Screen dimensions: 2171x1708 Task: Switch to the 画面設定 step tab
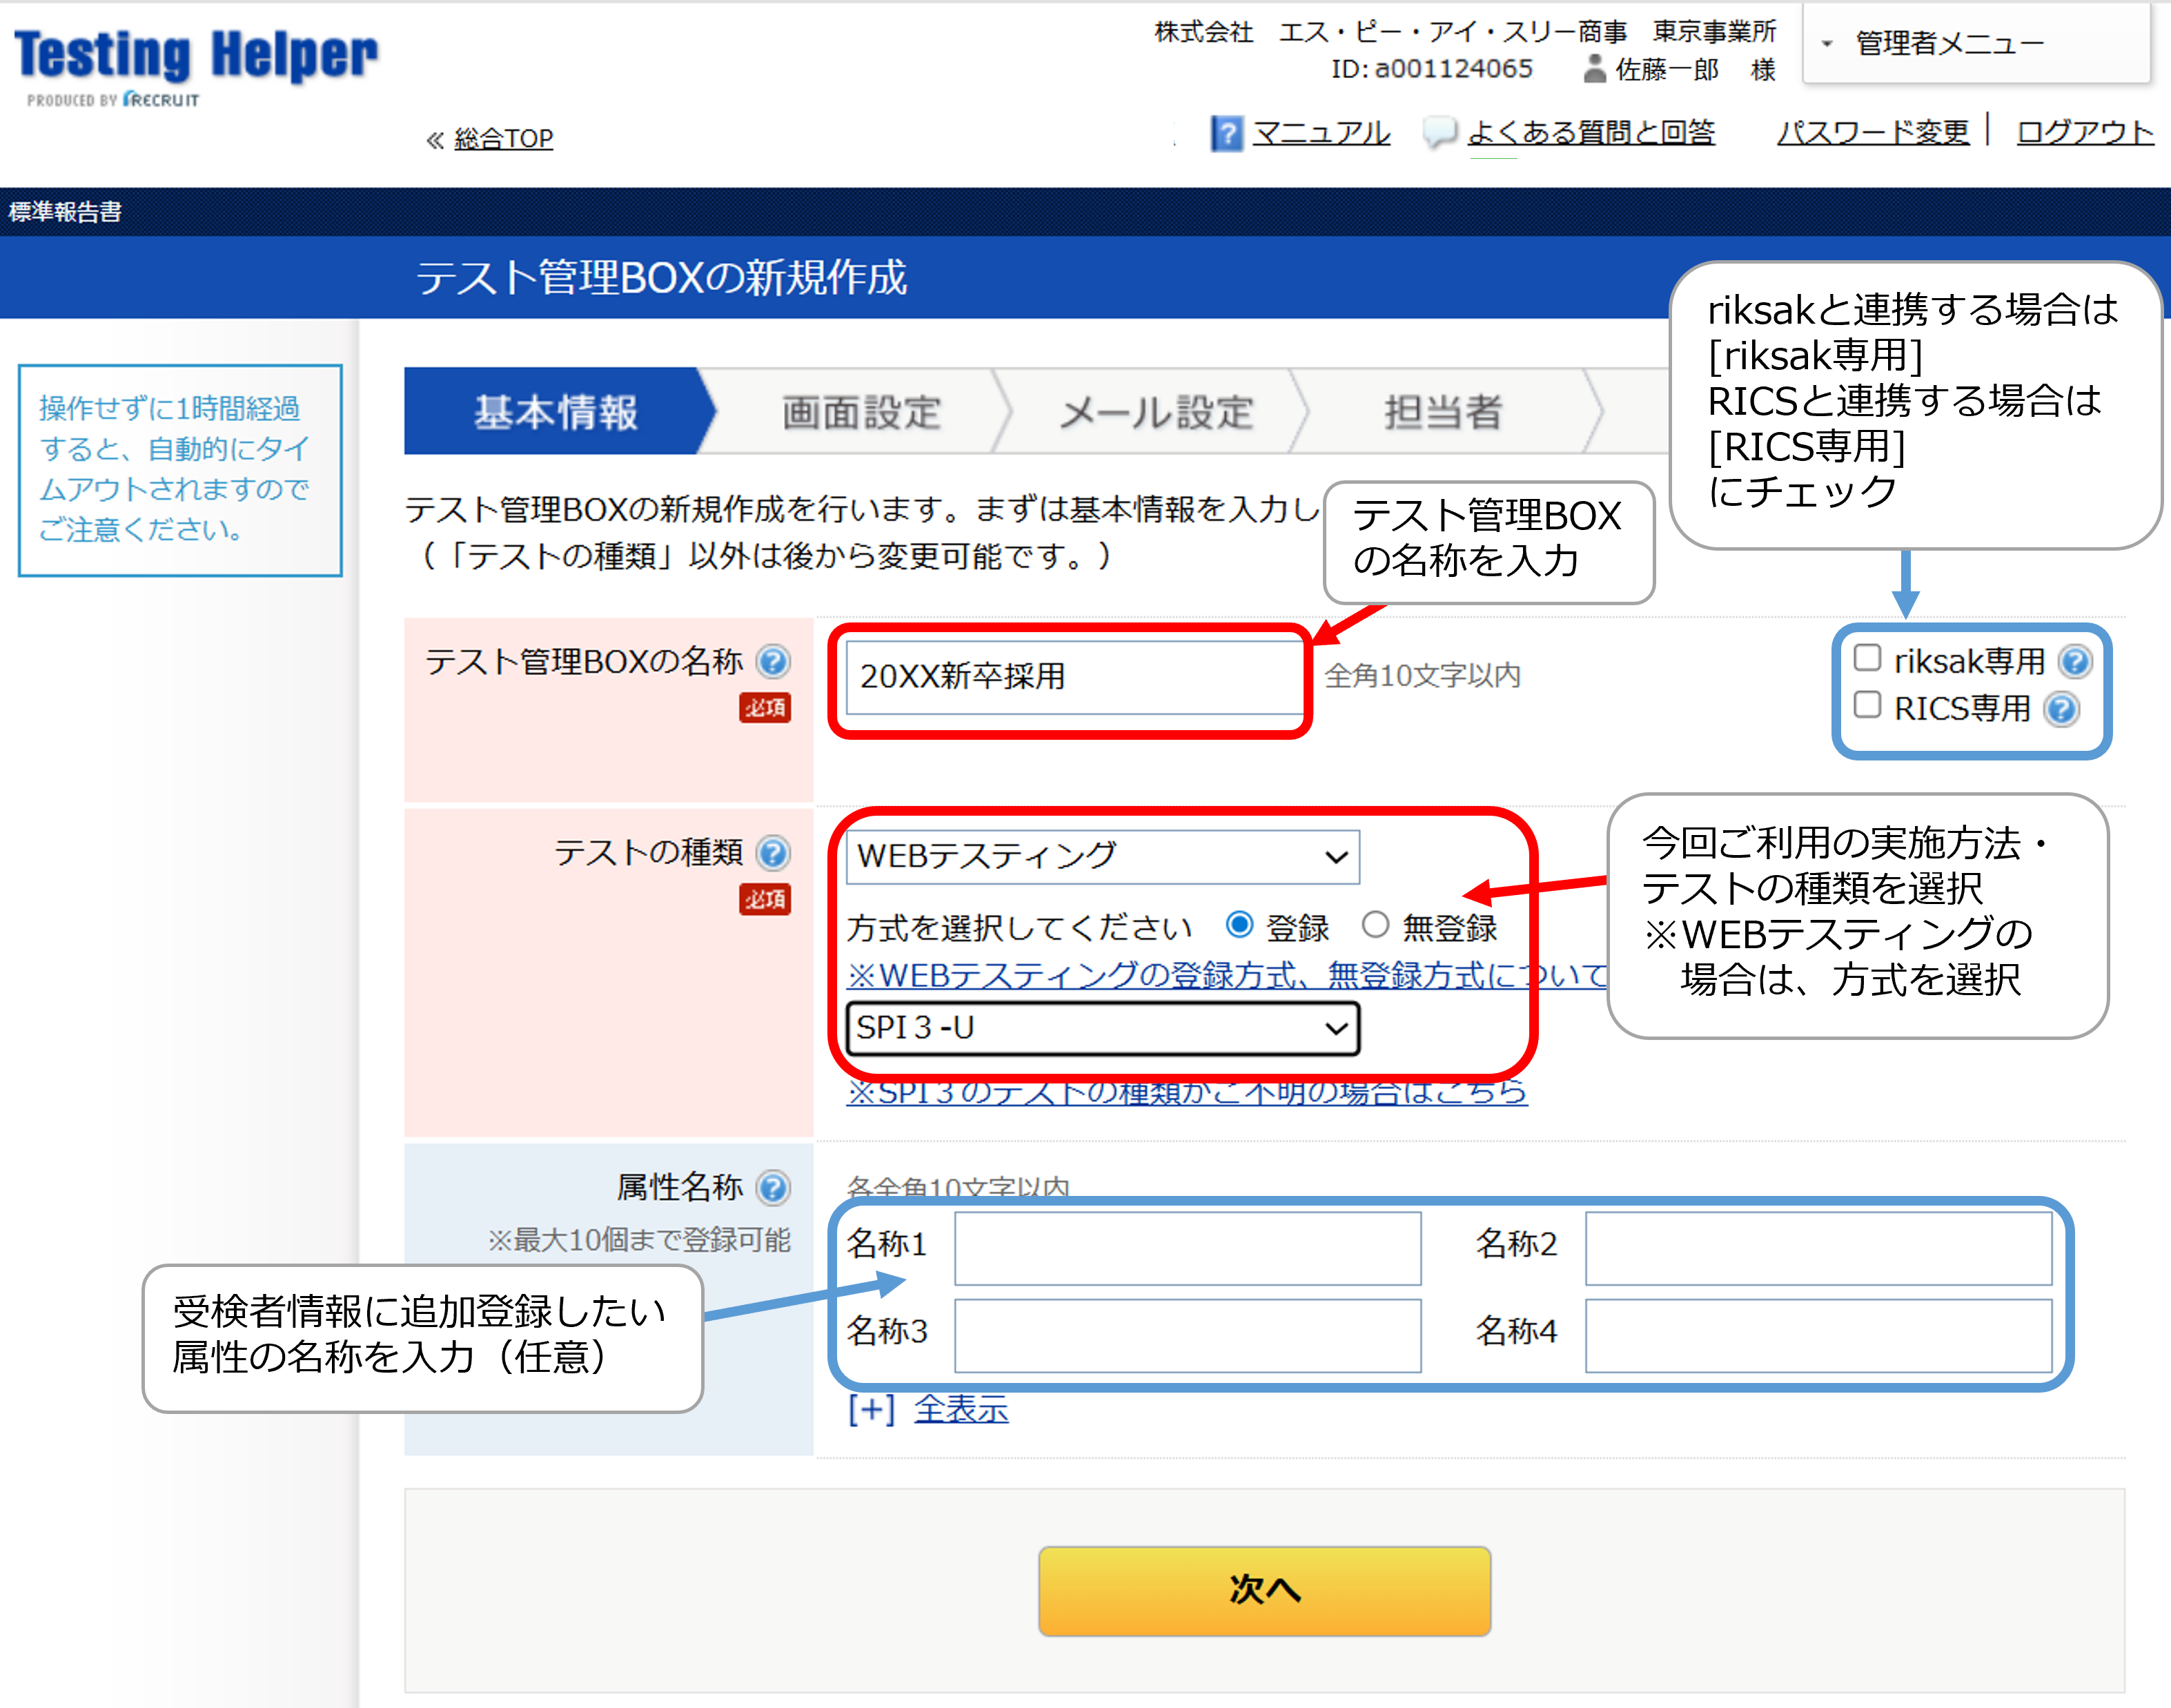(x=861, y=412)
